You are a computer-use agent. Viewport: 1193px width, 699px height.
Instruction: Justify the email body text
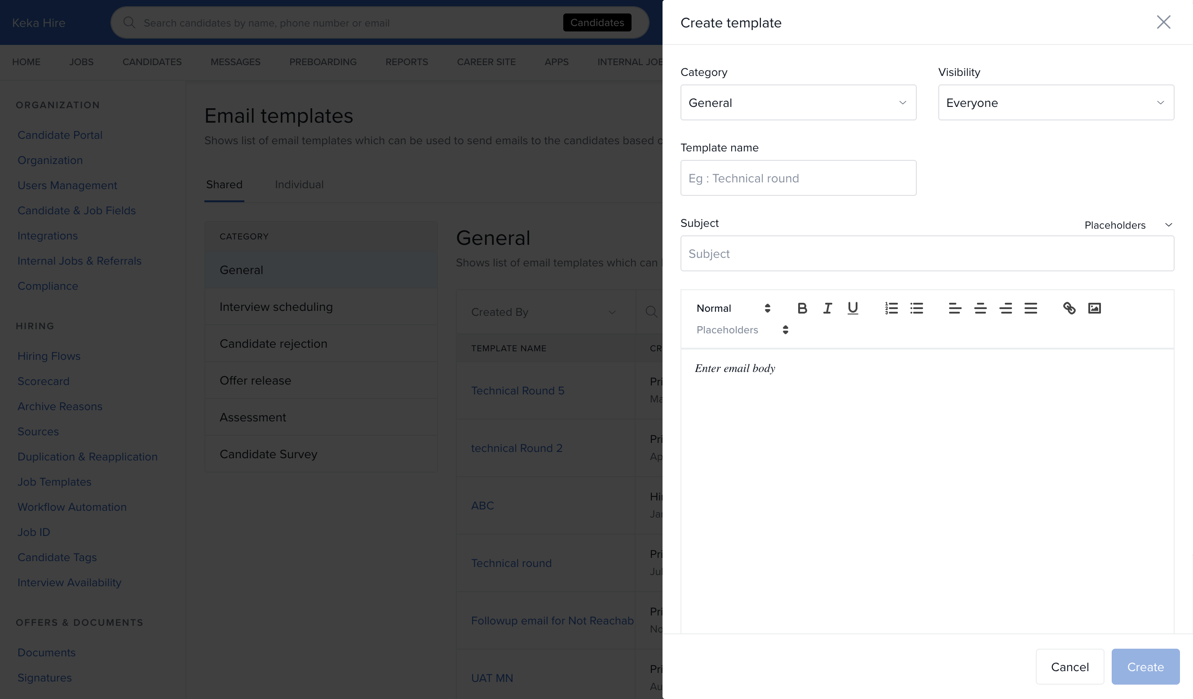[x=1030, y=308]
